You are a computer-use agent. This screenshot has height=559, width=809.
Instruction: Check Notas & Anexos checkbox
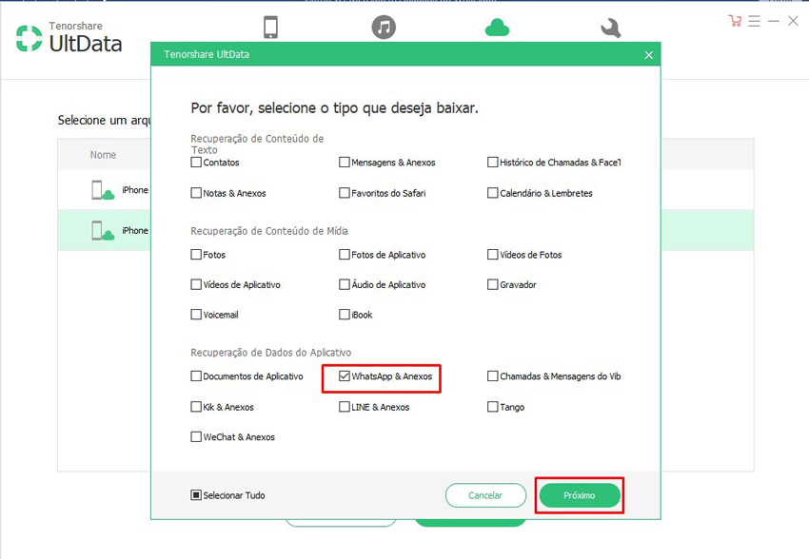(196, 193)
